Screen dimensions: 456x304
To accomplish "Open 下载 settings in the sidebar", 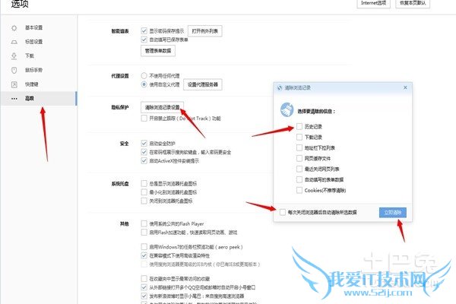I will pos(30,55).
